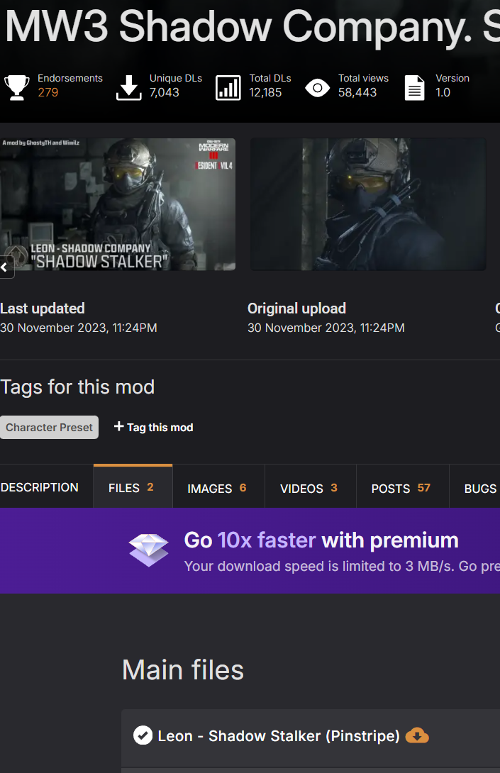Click the previous image arrow on gallery
Image resolution: width=500 pixels, height=773 pixels.
[6, 267]
